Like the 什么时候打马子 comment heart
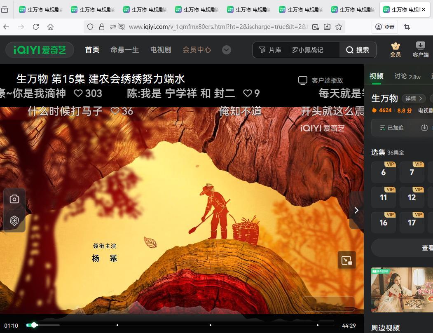This screenshot has width=433, height=333. tap(115, 111)
